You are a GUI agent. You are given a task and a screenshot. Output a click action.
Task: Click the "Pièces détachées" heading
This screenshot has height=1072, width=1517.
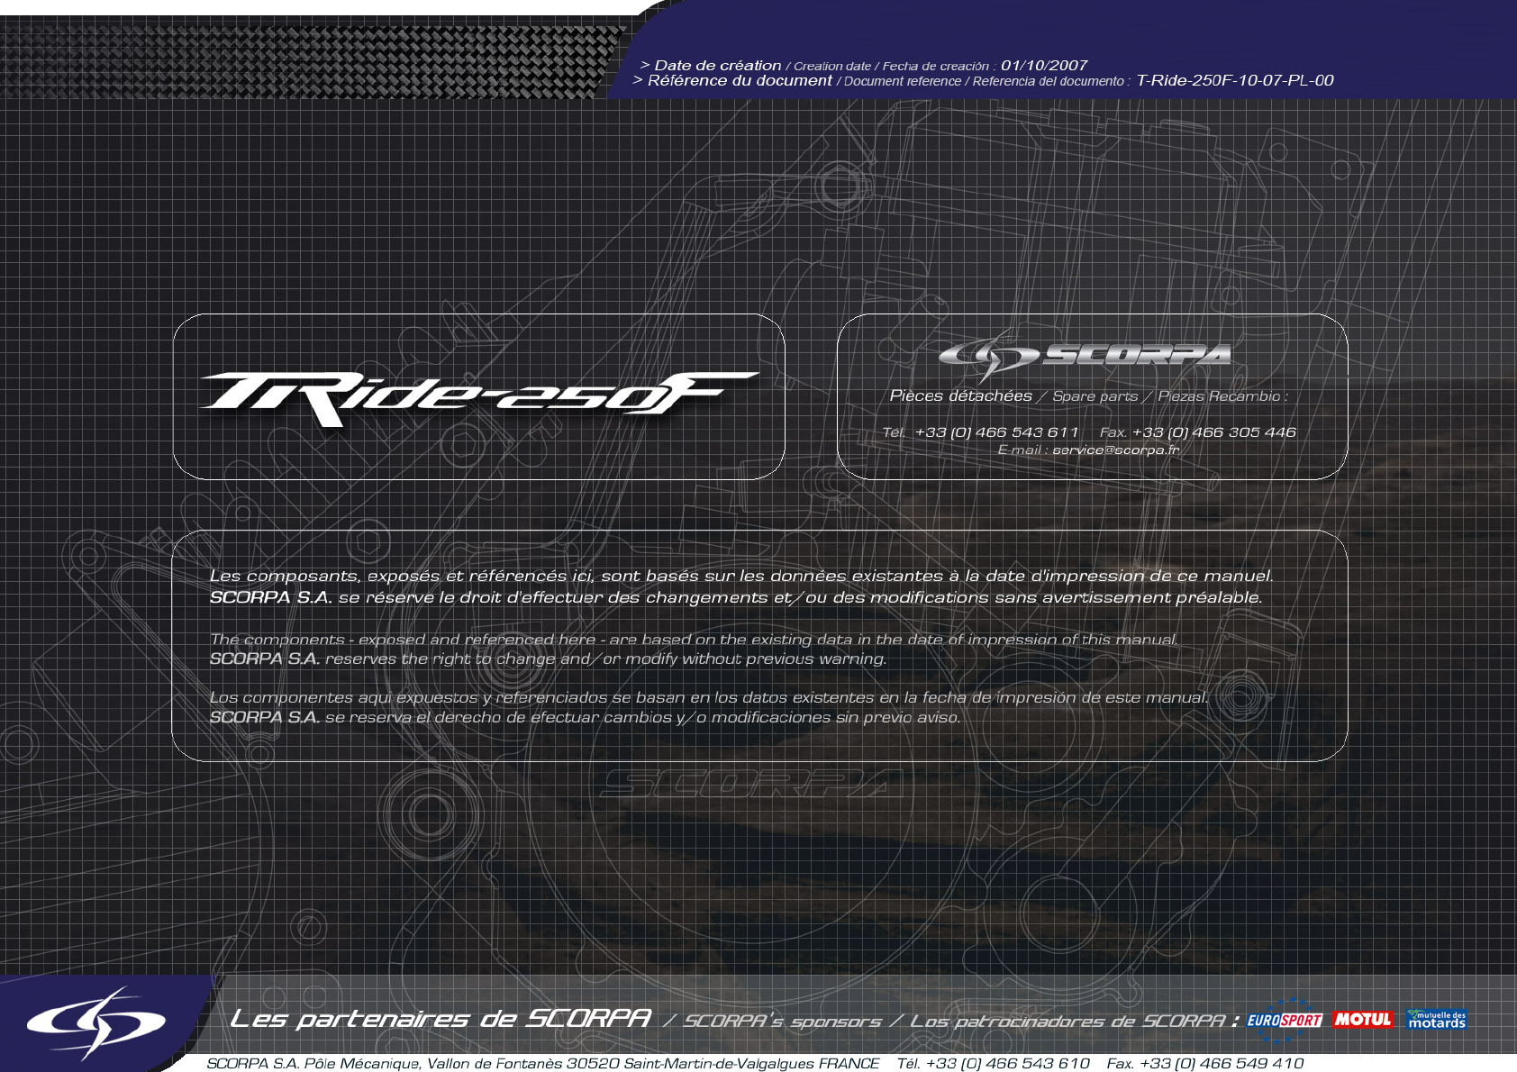[x=961, y=396]
